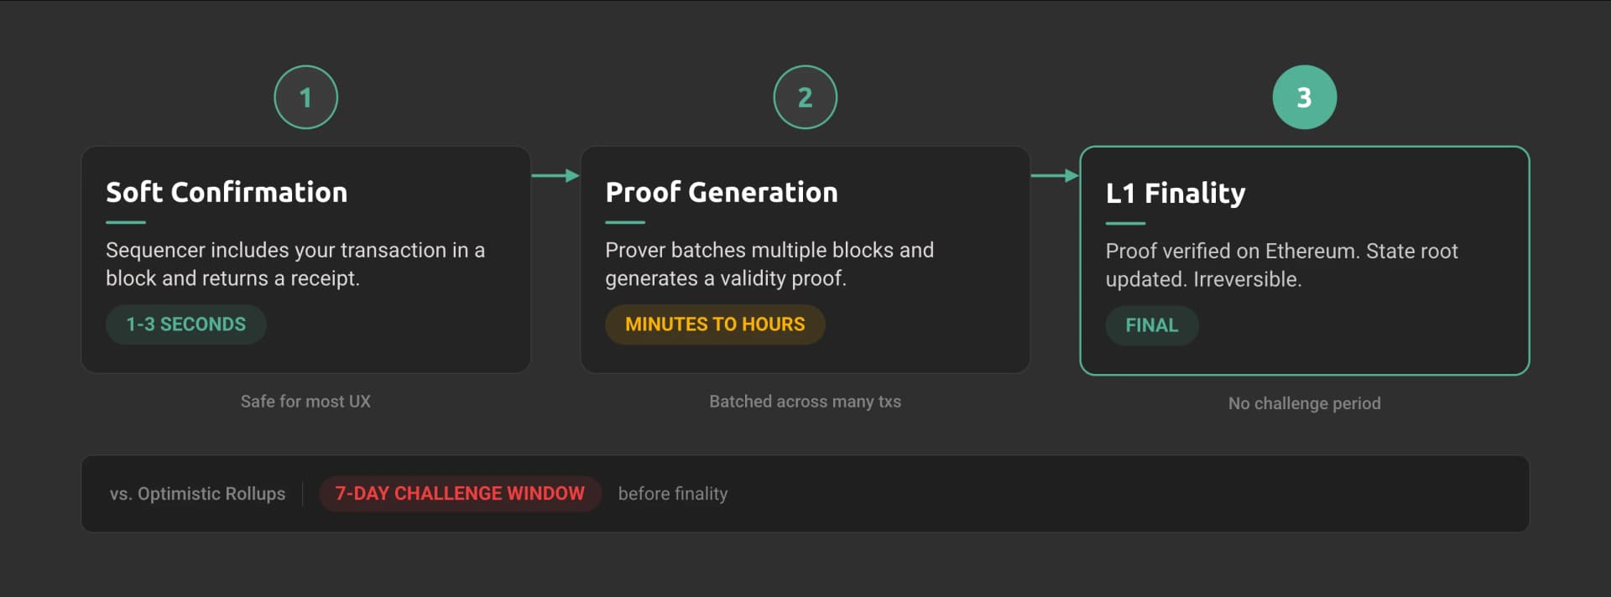Click the Prover batches description text
The height and width of the screenshot is (597, 1611).
pyautogui.click(x=769, y=264)
